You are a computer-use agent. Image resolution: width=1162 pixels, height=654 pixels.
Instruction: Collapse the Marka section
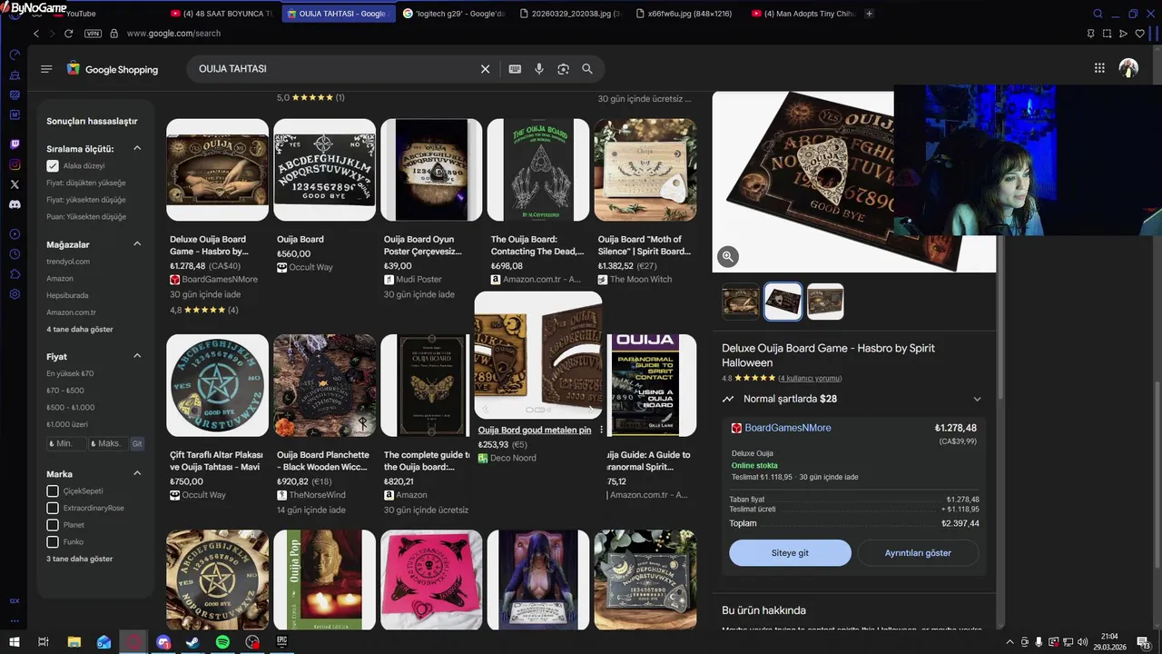(x=137, y=473)
